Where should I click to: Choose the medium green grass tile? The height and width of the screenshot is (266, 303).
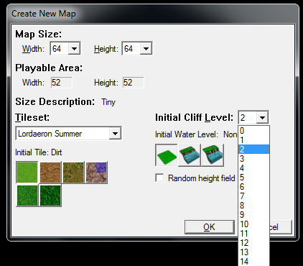(27, 196)
